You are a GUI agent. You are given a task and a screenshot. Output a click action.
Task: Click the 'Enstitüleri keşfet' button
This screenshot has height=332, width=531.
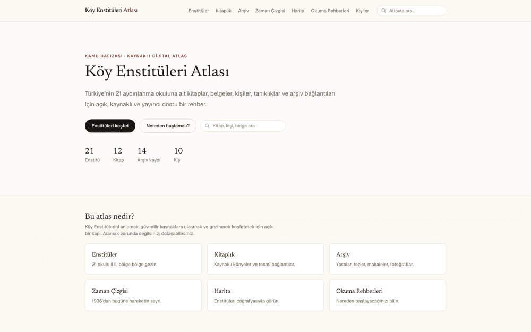pyautogui.click(x=110, y=126)
